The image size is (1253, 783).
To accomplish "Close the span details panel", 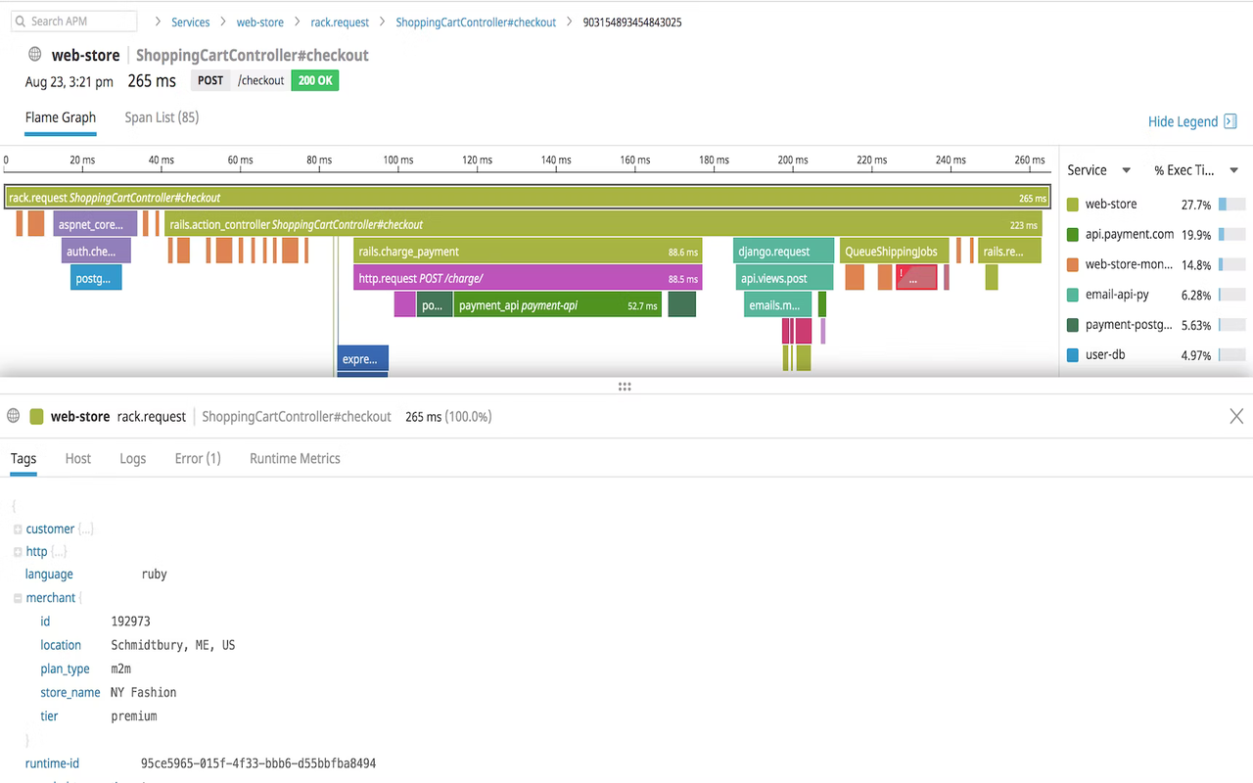I will click(x=1236, y=416).
